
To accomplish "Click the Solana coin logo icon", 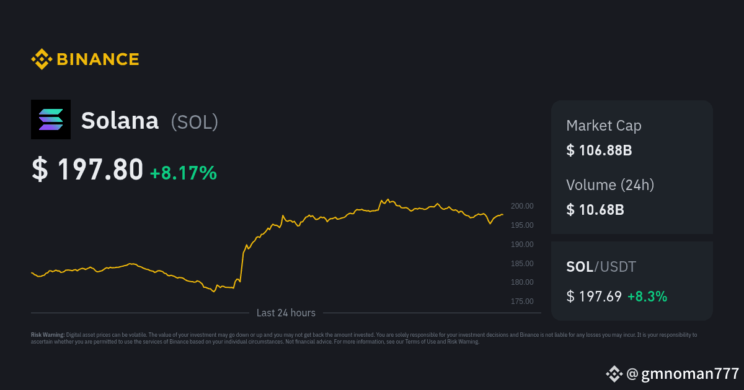I will tap(51, 119).
